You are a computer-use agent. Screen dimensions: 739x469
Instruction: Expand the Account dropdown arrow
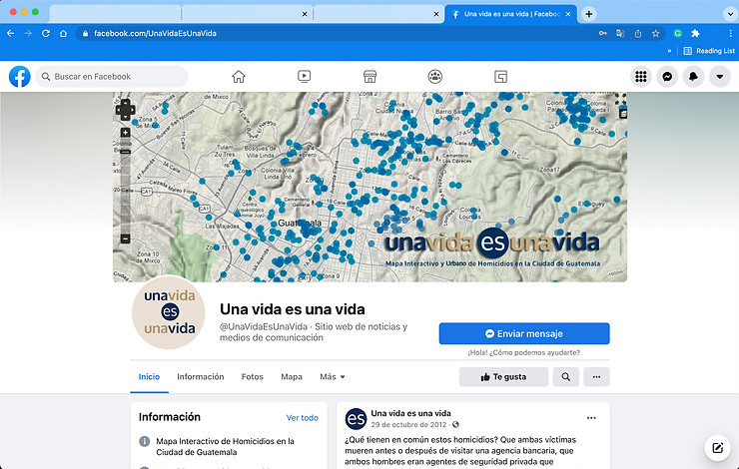click(720, 76)
